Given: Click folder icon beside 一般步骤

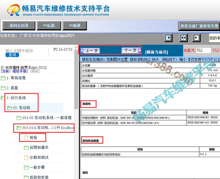Looking at the screenshot, I should pyautogui.click(x=26, y=168).
